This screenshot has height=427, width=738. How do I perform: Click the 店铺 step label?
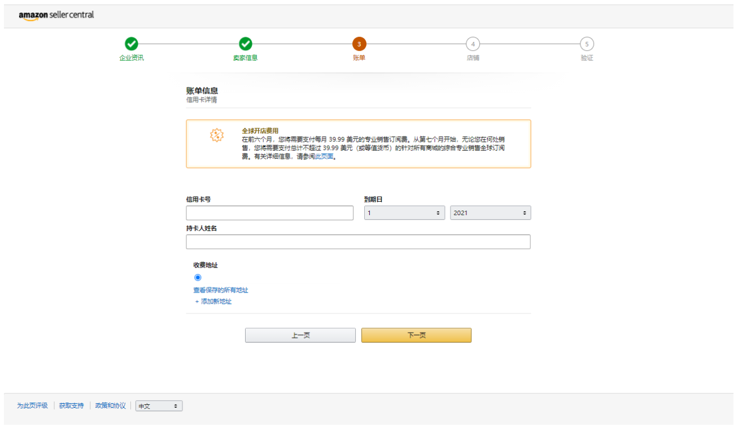[x=473, y=58]
